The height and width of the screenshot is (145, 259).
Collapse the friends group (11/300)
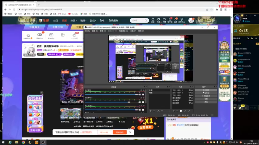point(234,49)
